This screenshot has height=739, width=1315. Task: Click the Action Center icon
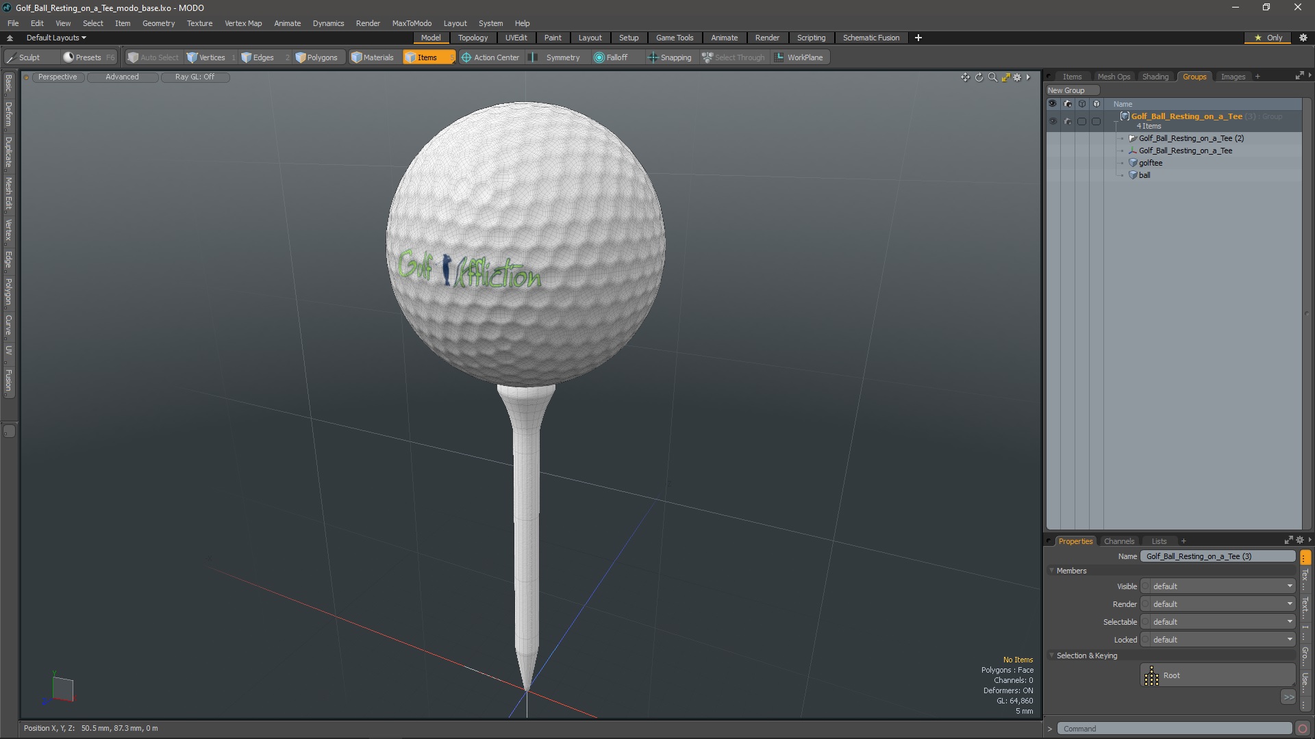(466, 57)
